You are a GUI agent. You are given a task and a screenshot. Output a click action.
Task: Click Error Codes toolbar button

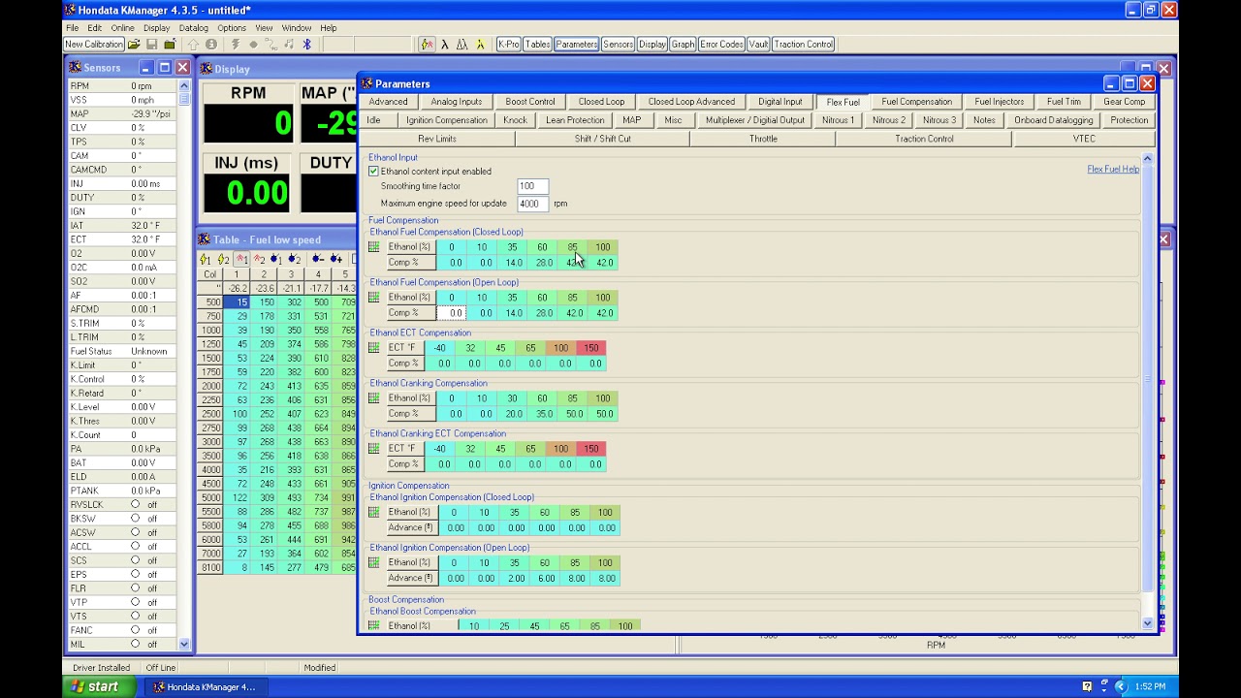[x=721, y=45]
